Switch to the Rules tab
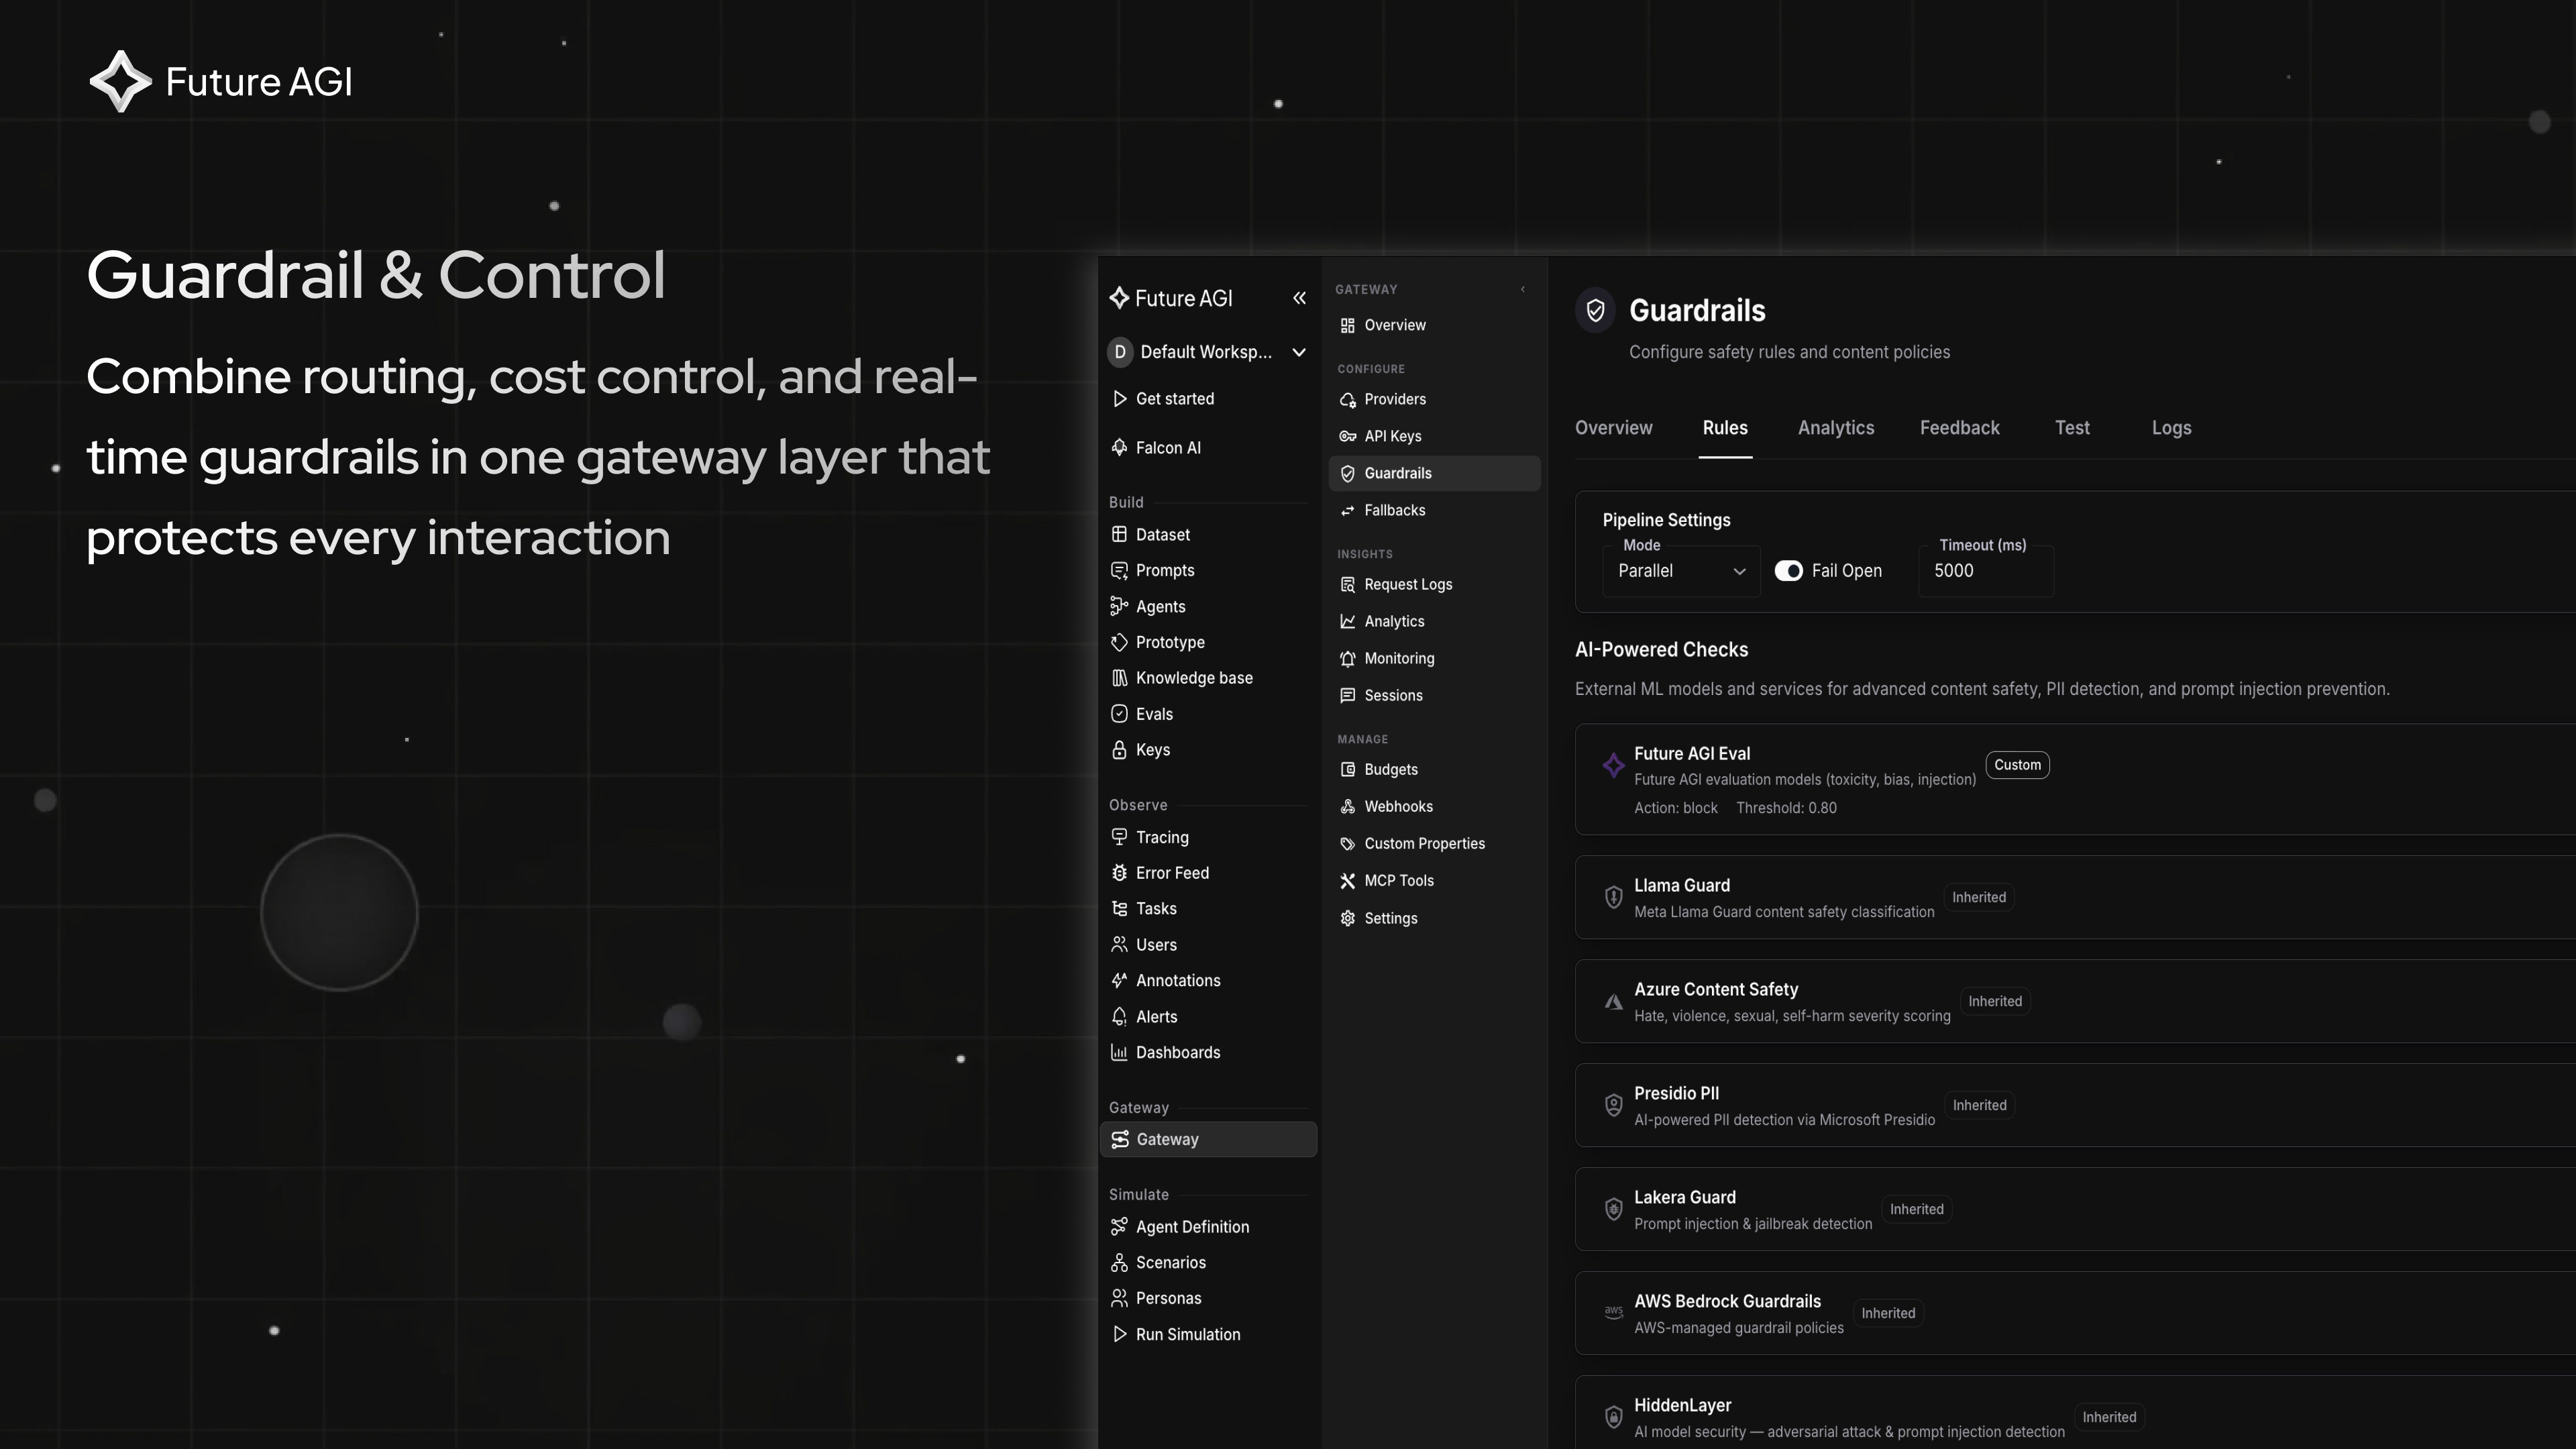The width and height of the screenshot is (2576, 1449). click(1725, 428)
